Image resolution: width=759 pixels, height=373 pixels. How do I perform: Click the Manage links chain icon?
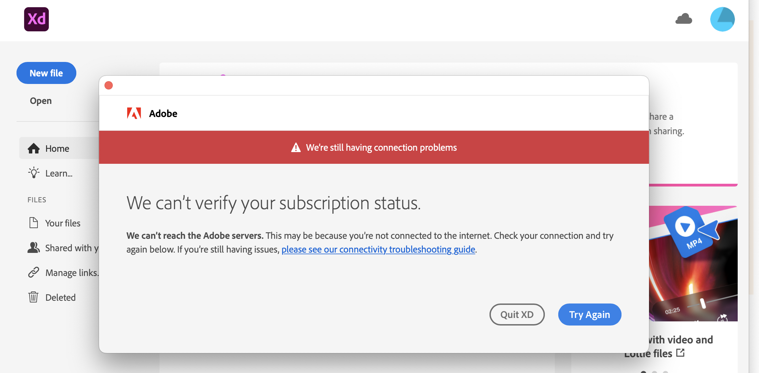(x=34, y=273)
